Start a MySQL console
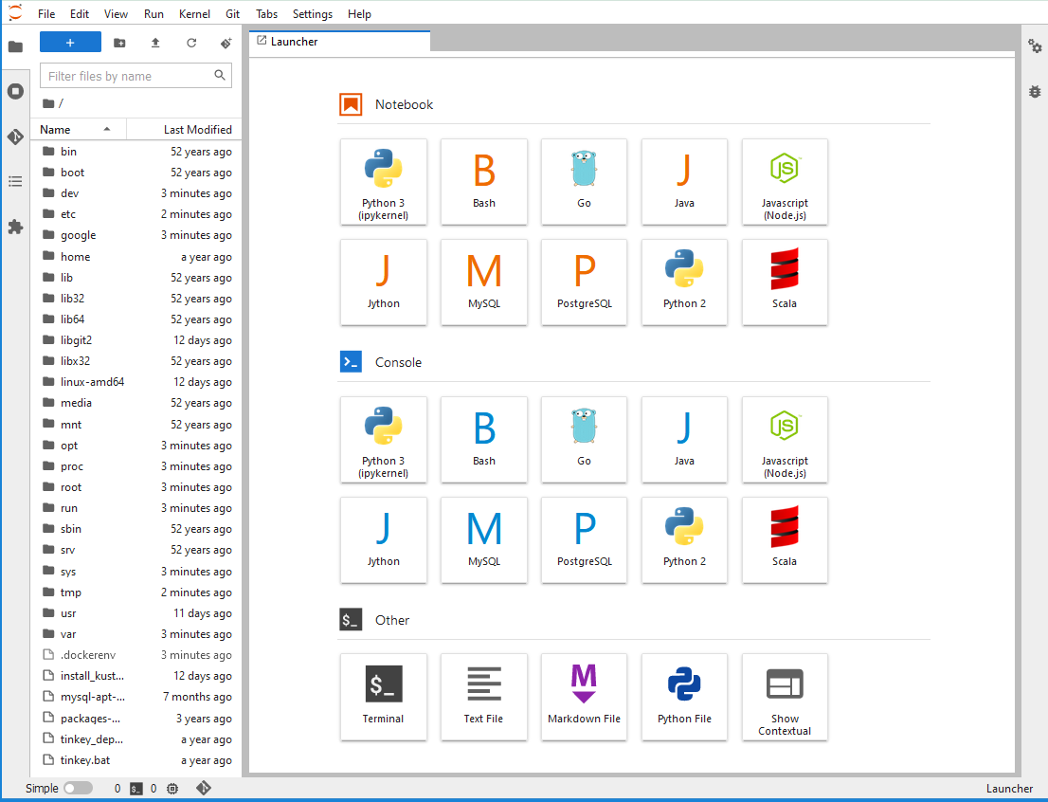The height and width of the screenshot is (802, 1048). point(484,539)
